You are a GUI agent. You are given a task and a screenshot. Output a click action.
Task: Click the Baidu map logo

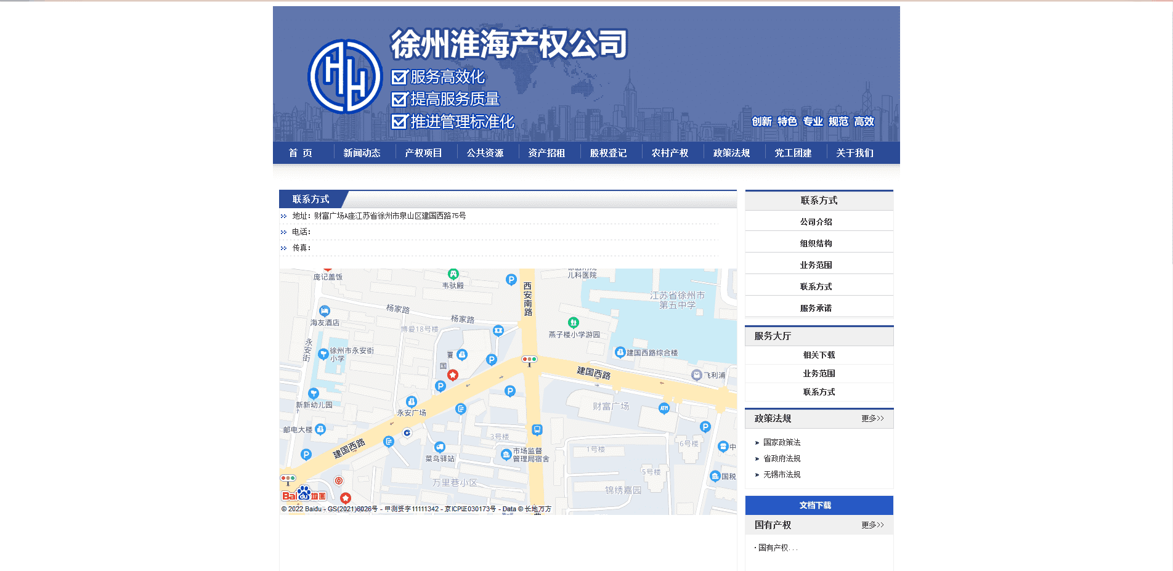(x=304, y=494)
